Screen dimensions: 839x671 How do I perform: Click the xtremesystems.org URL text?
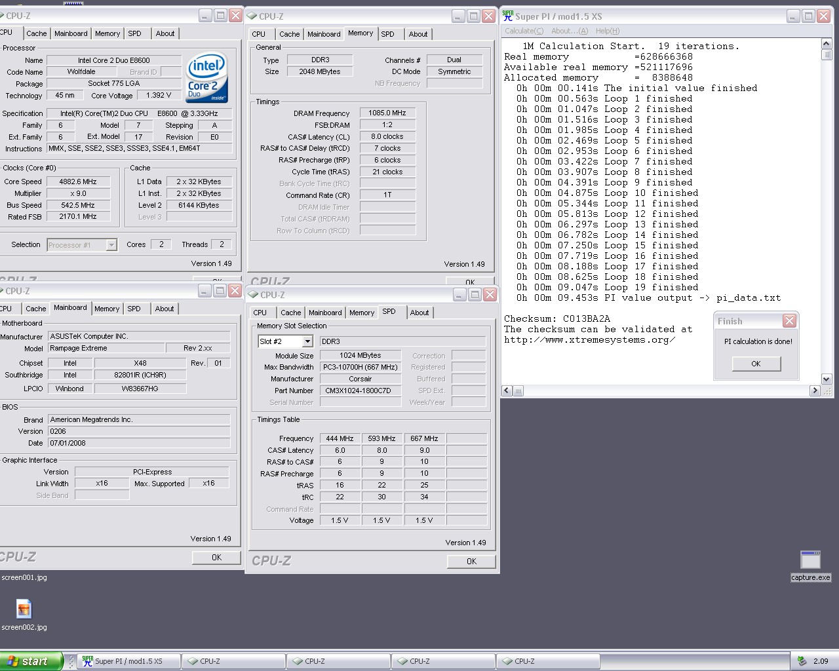pyautogui.click(x=589, y=340)
